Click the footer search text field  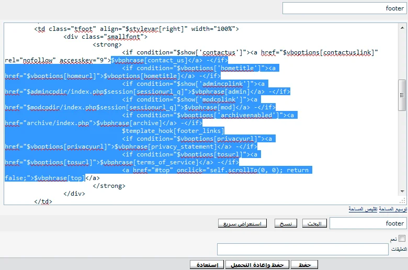[x=368, y=223]
